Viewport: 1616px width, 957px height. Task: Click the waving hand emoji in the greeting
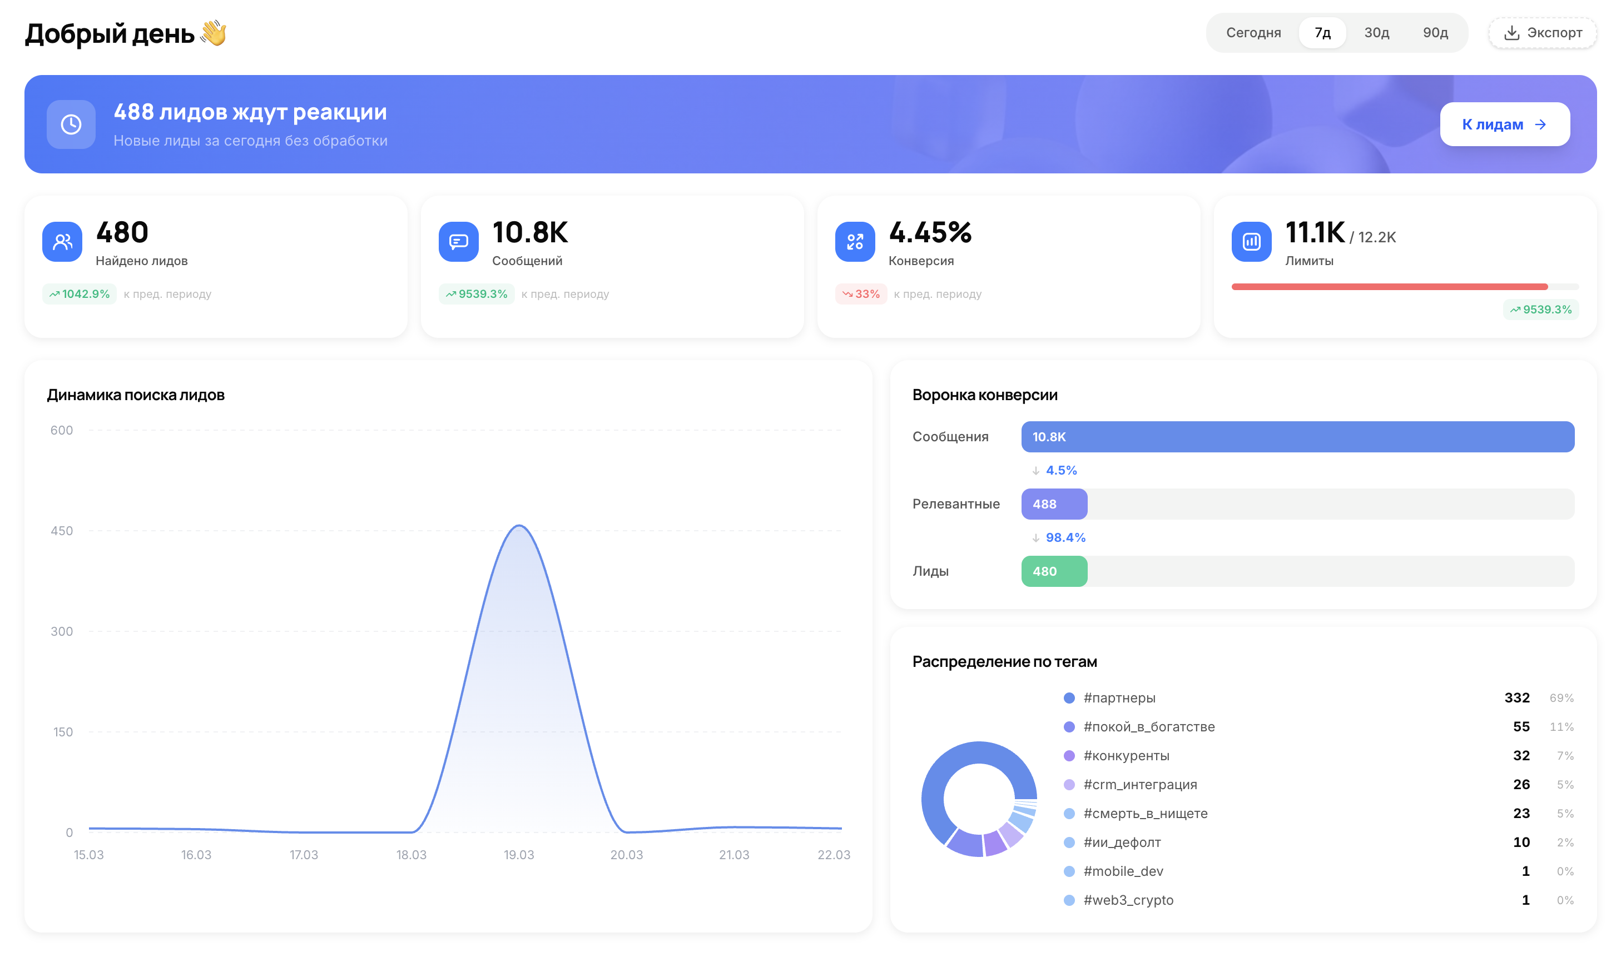[214, 33]
